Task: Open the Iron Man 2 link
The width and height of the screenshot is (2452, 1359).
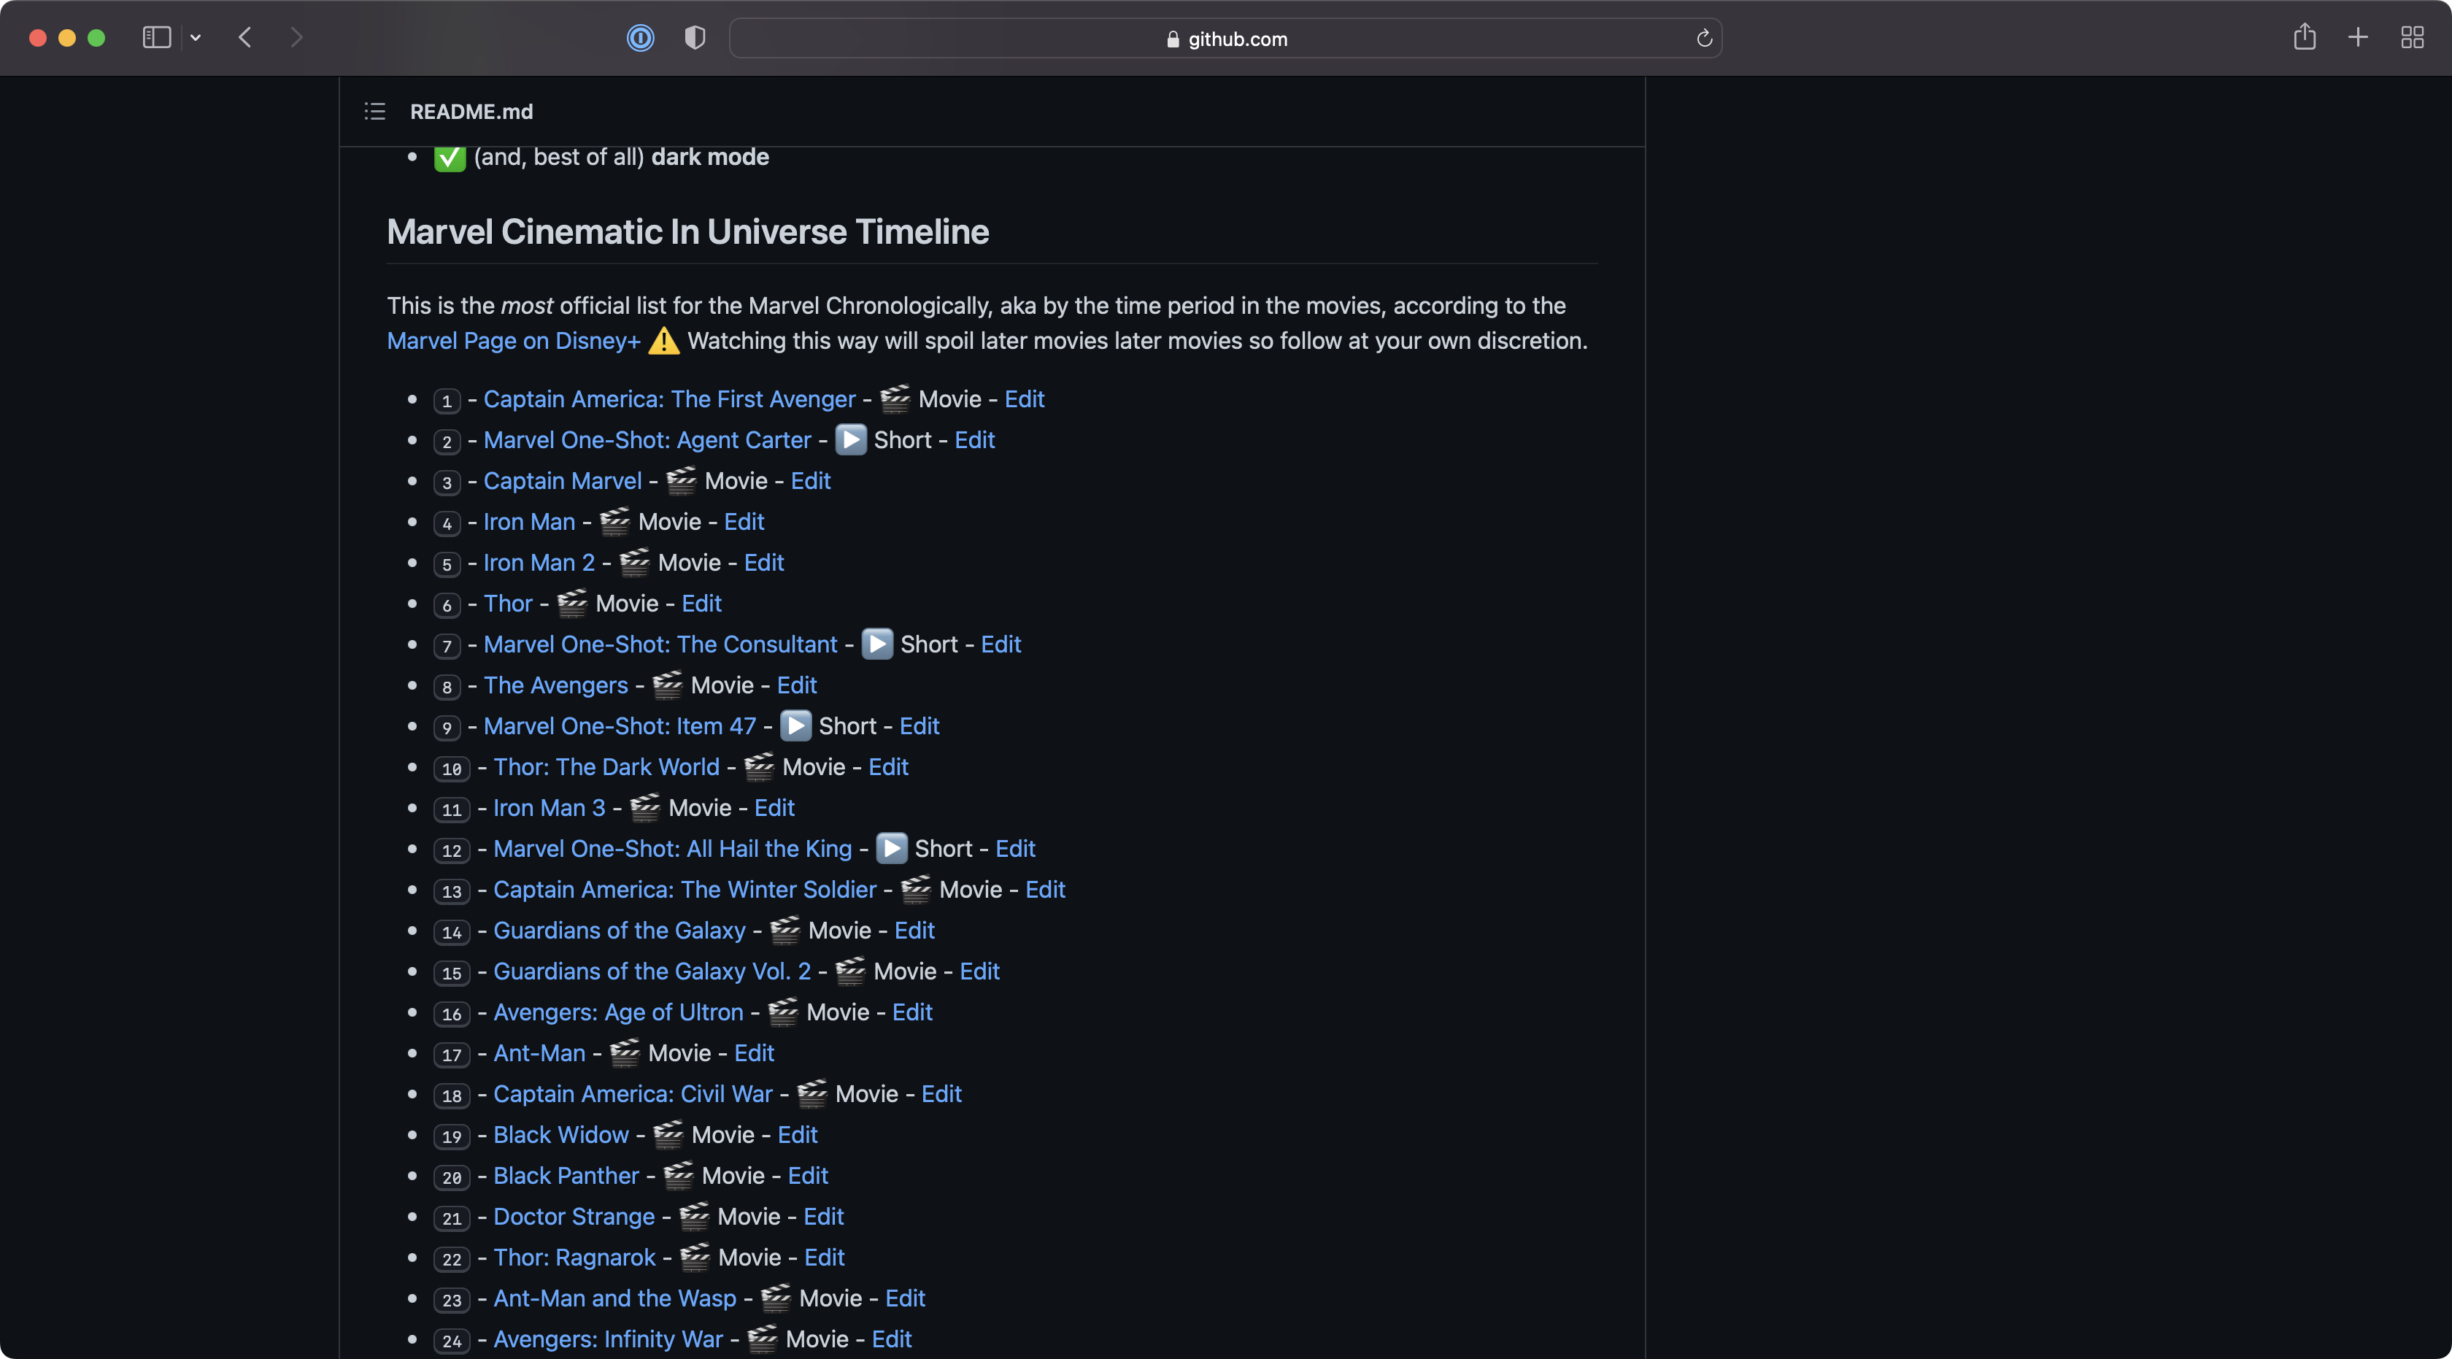Action: [539, 563]
